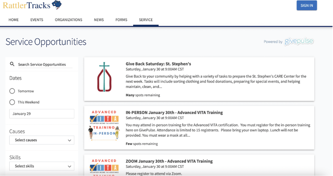Switch to the NEWS tab
Image resolution: width=333 pixels, height=176 pixels.
click(99, 20)
